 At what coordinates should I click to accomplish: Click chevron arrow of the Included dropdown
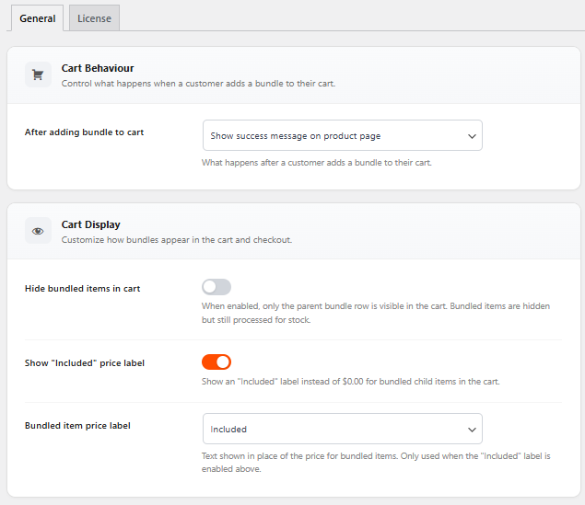tap(472, 430)
